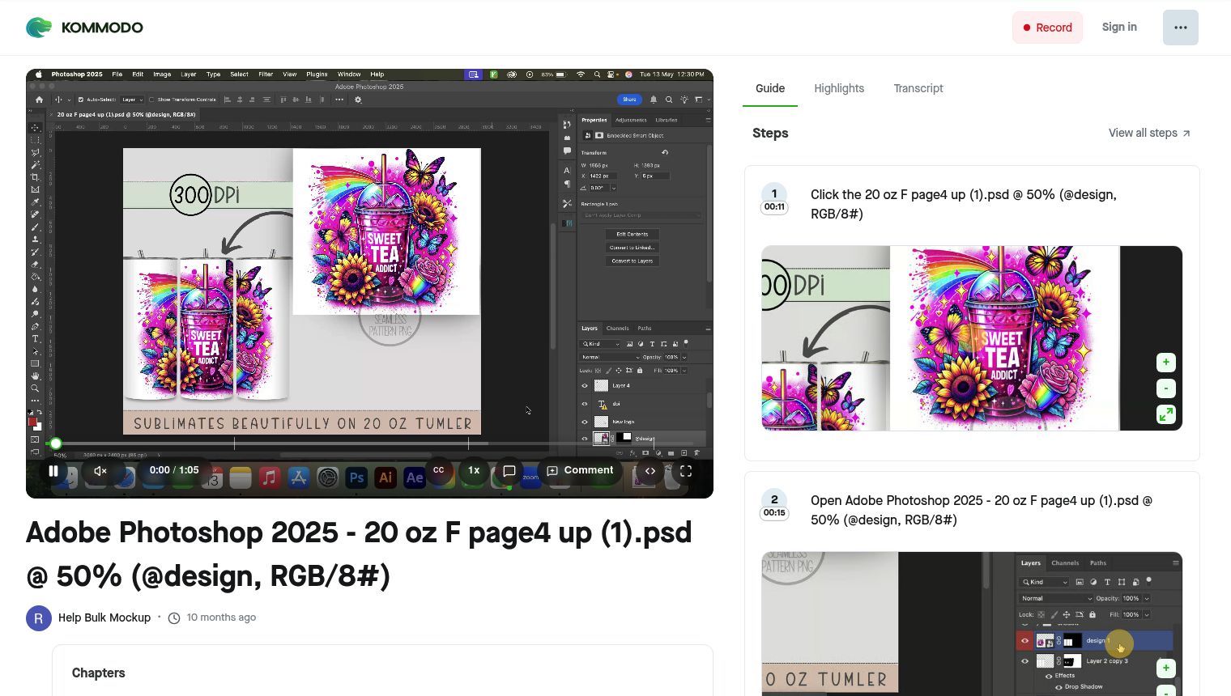Click the After Effects icon in the Dock
Screen dimensions: 1231x696
pos(414,477)
